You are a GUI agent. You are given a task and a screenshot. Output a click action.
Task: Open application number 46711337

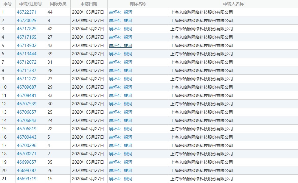(x=27, y=71)
